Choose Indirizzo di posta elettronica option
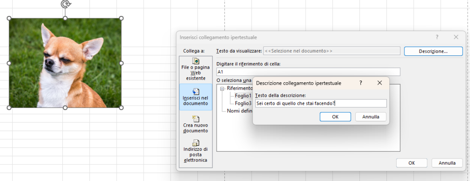The width and height of the screenshot is (470, 181). [x=196, y=151]
